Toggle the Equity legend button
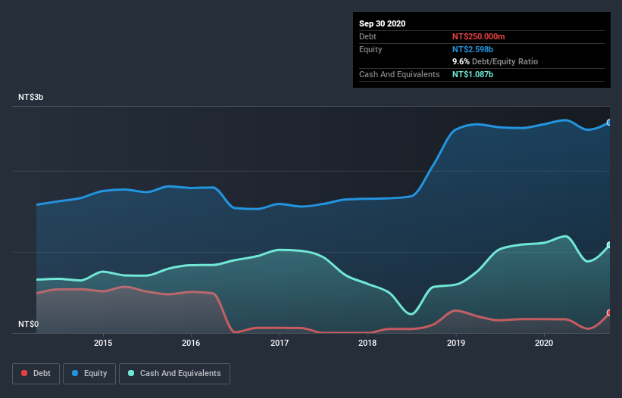 89,374
